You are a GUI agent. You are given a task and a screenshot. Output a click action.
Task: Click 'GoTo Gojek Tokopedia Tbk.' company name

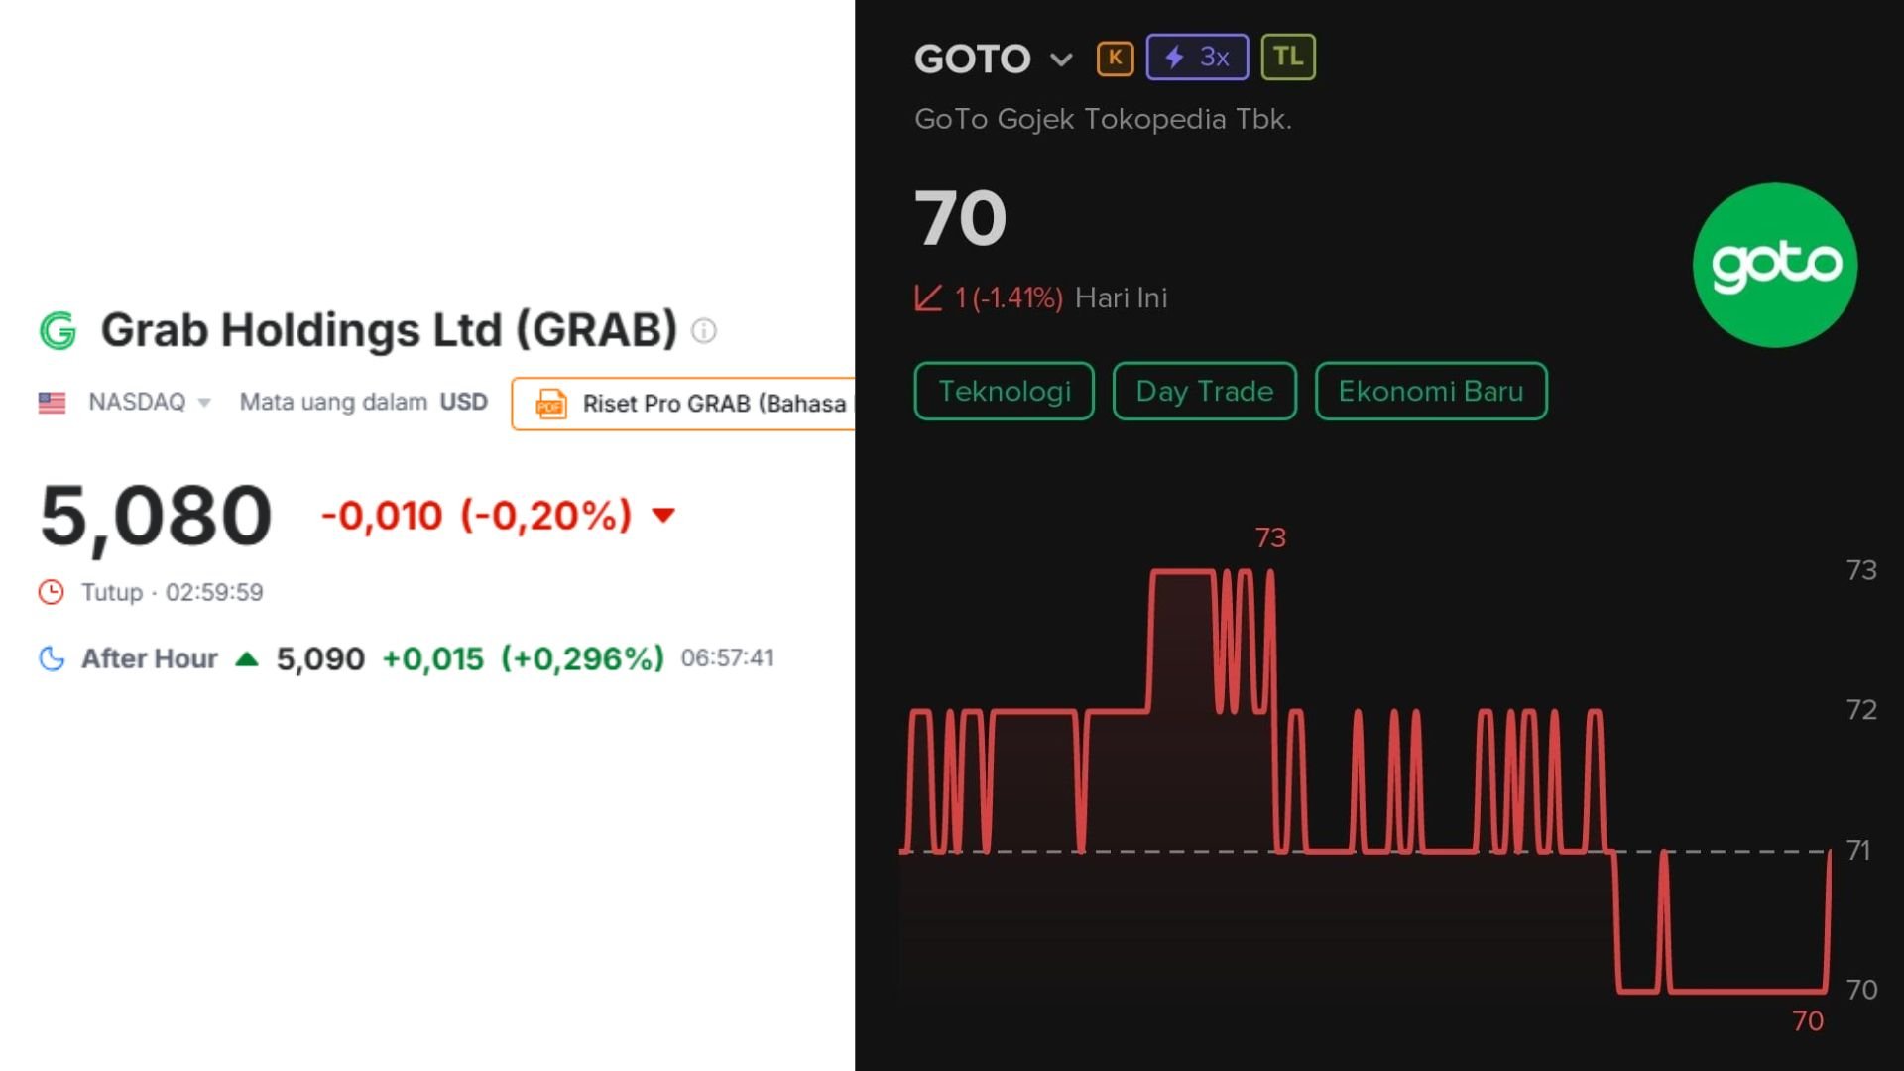[x=1103, y=119]
